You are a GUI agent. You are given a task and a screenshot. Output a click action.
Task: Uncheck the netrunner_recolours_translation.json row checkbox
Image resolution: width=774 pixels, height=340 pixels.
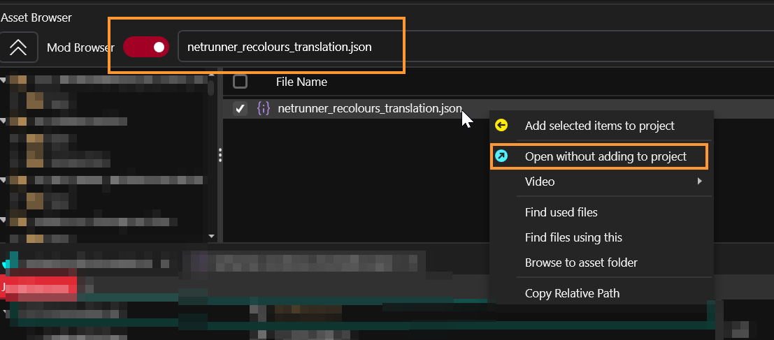click(x=240, y=109)
